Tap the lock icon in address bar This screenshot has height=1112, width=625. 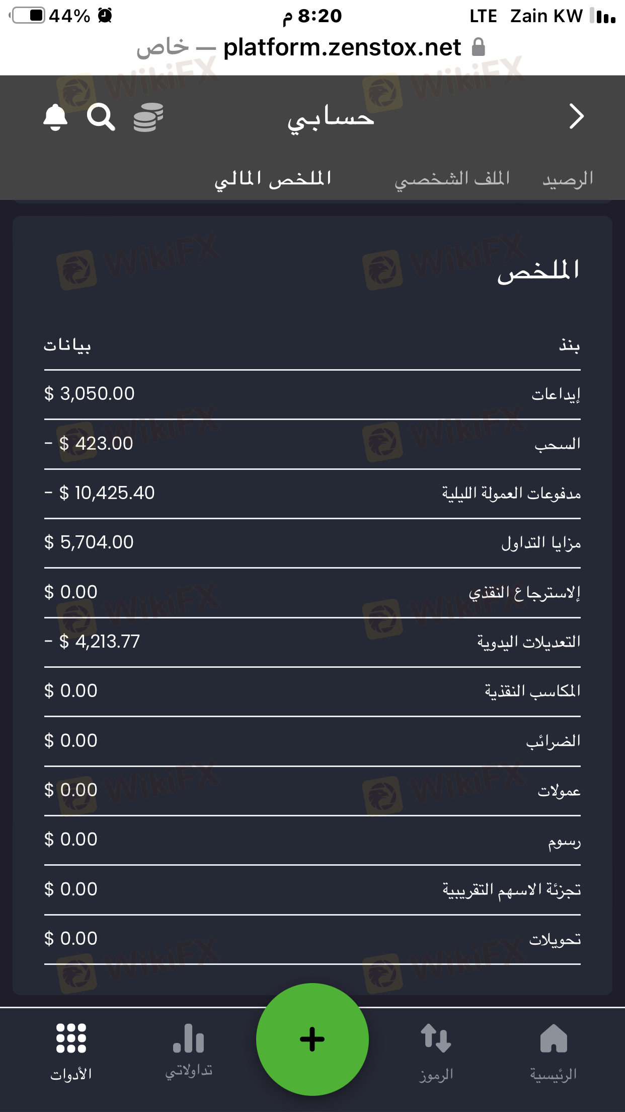coord(479,47)
